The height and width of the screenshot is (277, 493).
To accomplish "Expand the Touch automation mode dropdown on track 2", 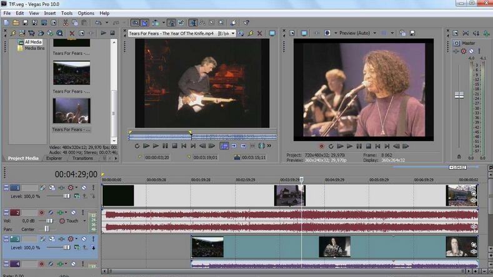I will tap(83, 221).
